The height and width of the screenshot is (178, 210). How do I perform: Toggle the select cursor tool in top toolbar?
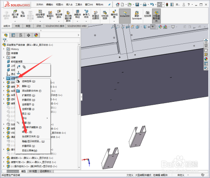click(x=159, y=5)
